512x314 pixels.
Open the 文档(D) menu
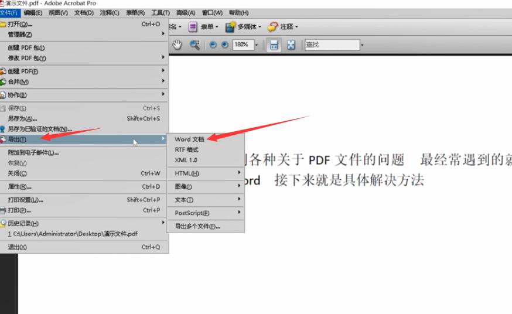pyautogui.click(x=84, y=13)
